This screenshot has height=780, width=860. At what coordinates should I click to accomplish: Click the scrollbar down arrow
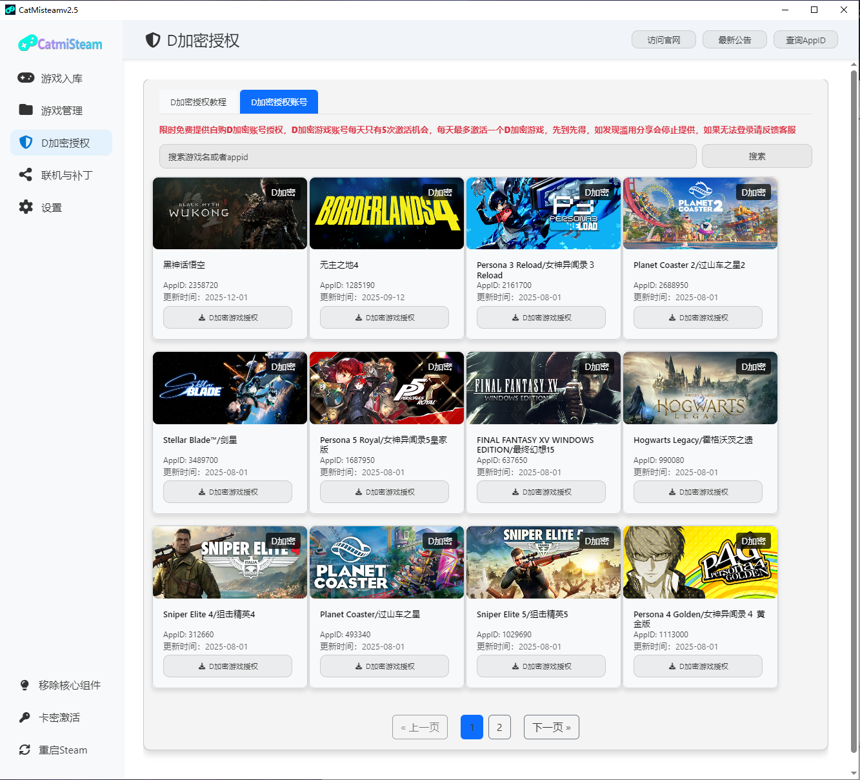854,773
